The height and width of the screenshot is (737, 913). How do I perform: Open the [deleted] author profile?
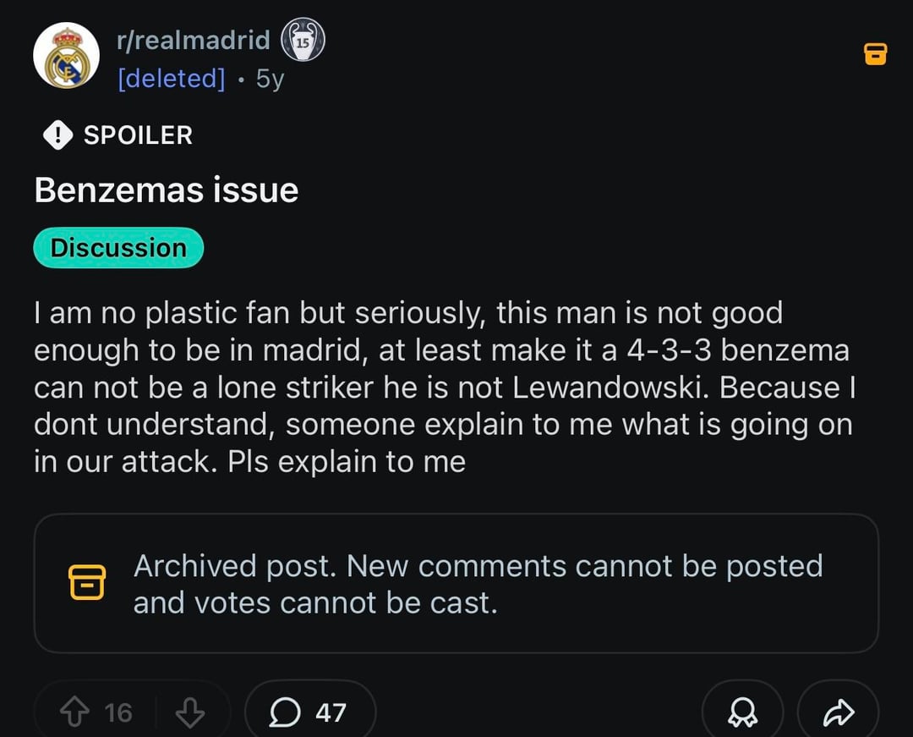172,79
